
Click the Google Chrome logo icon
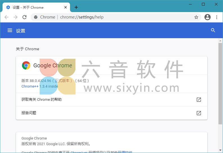tap(26, 65)
